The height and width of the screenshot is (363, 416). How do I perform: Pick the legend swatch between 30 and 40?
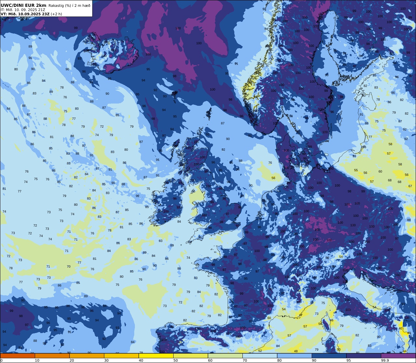click(x=121, y=356)
